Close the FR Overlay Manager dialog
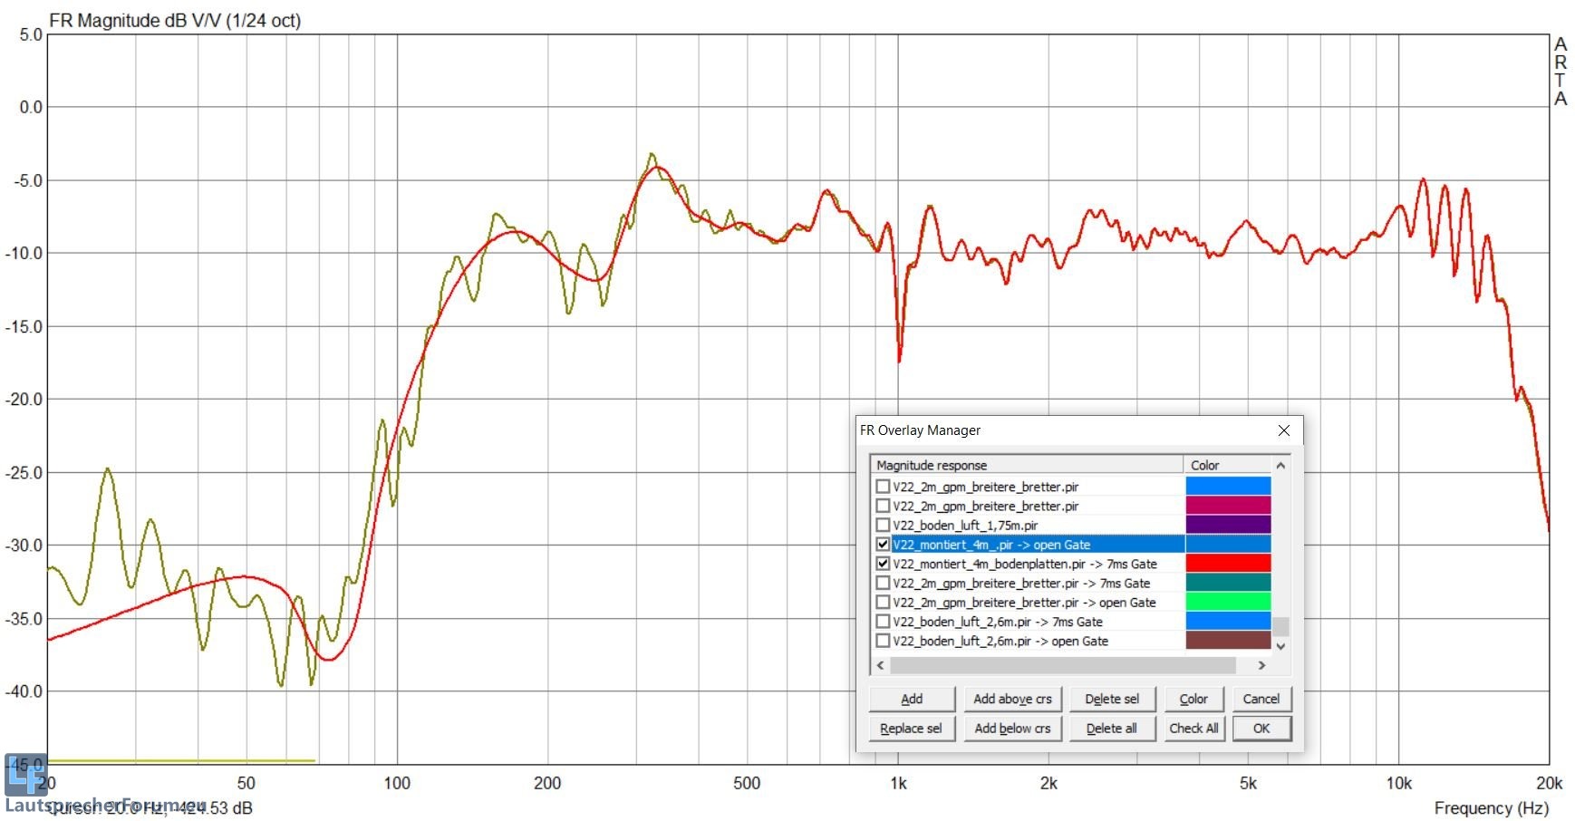The image size is (1575, 821). tap(1283, 430)
